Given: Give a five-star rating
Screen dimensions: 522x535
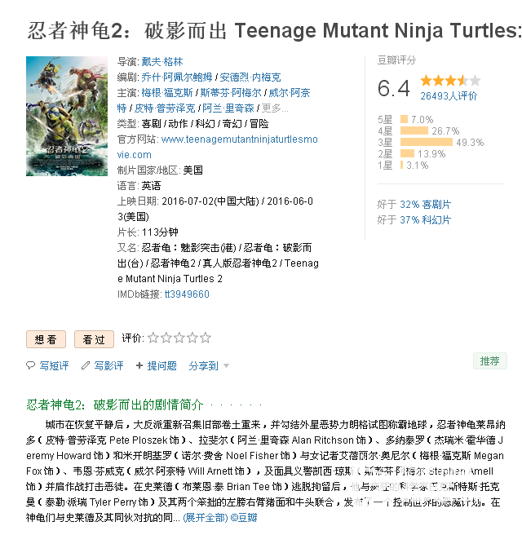Looking at the screenshot, I should [x=205, y=338].
